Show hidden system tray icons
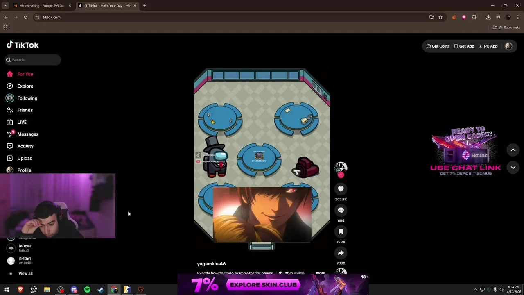This screenshot has width=524, height=295. click(x=475, y=290)
